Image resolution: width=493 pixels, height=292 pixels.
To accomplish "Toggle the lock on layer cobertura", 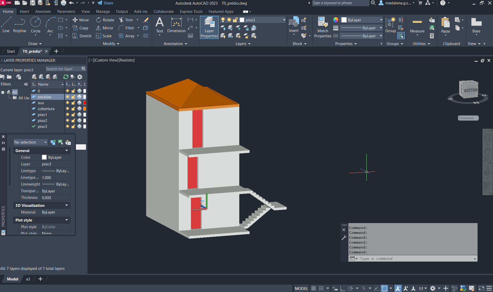I will (x=73, y=109).
